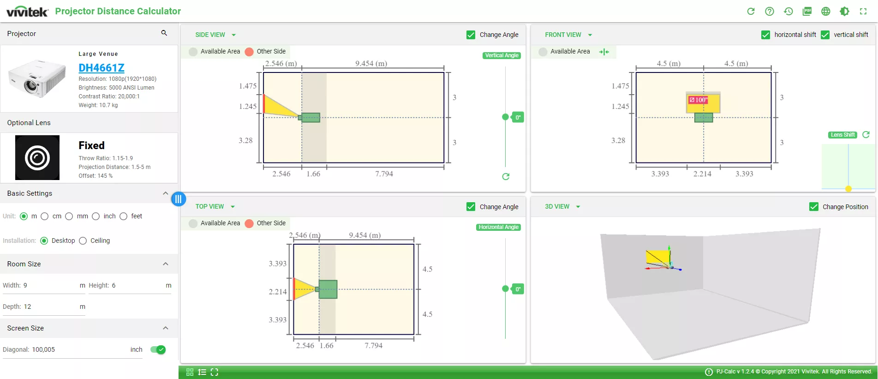The width and height of the screenshot is (878, 379).
Task: Open the history clock icon
Action: (x=788, y=11)
